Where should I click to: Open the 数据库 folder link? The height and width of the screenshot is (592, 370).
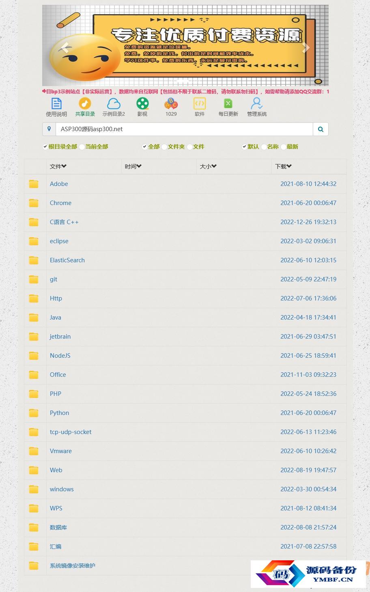[58, 527]
